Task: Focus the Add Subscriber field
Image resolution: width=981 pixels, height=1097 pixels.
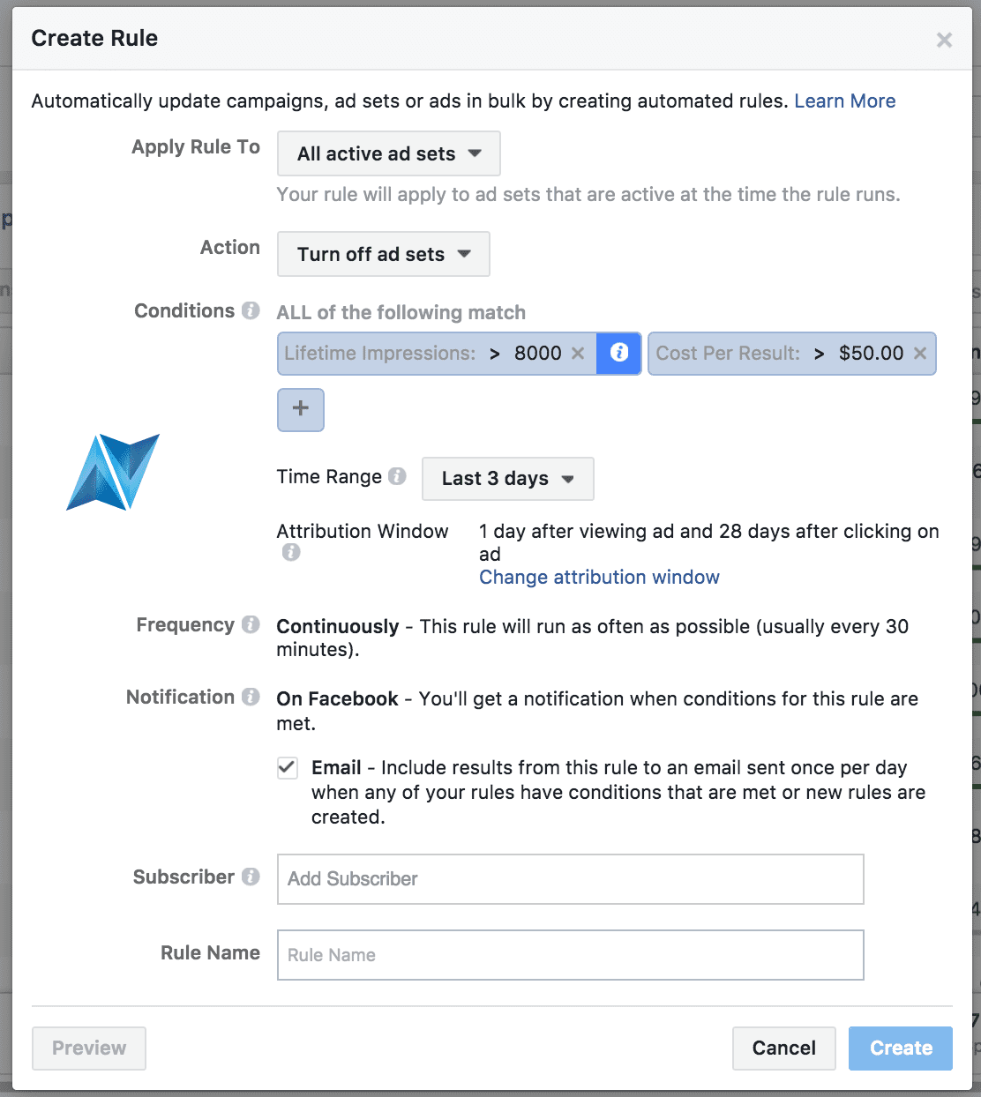Action: click(x=571, y=879)
